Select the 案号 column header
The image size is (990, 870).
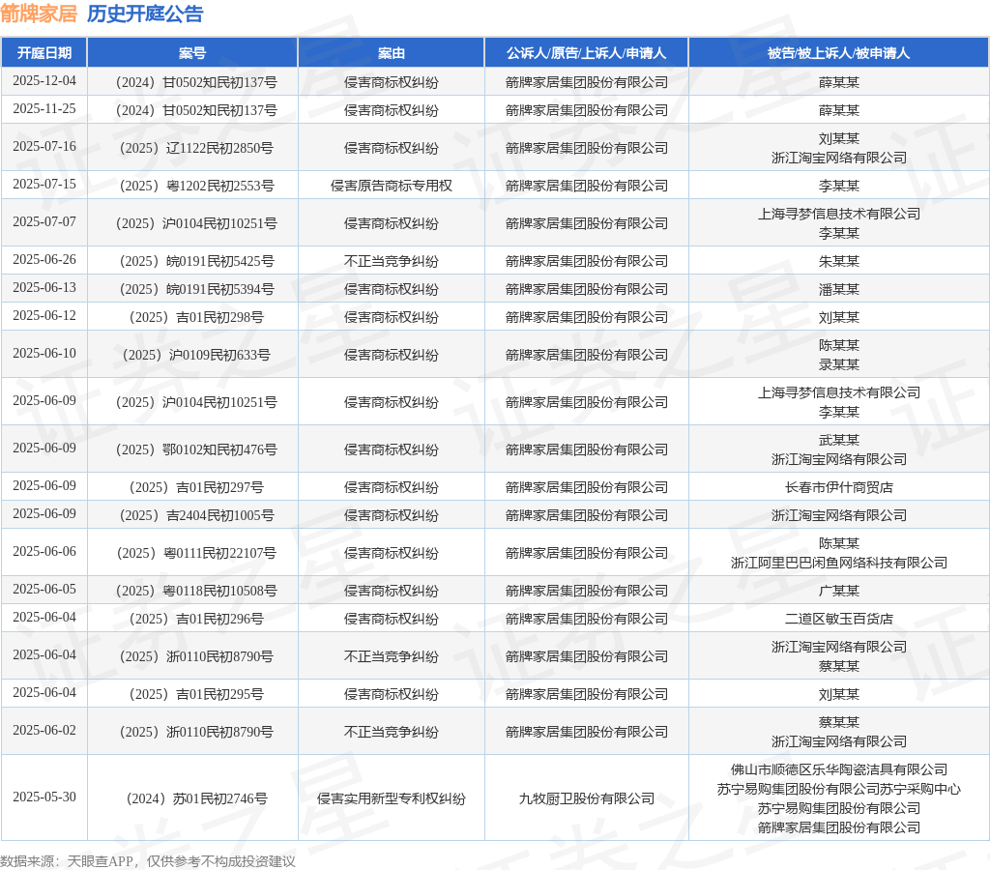192,53
